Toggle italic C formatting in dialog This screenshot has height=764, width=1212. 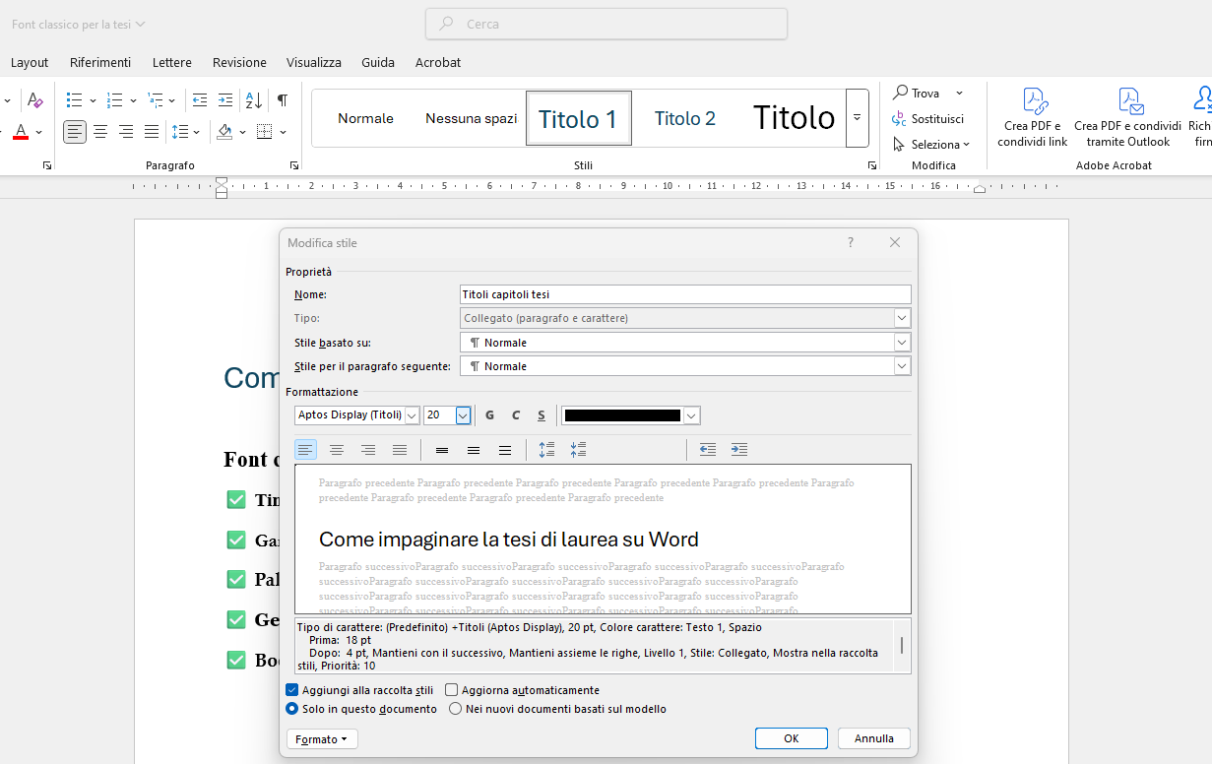click(515, 415)
